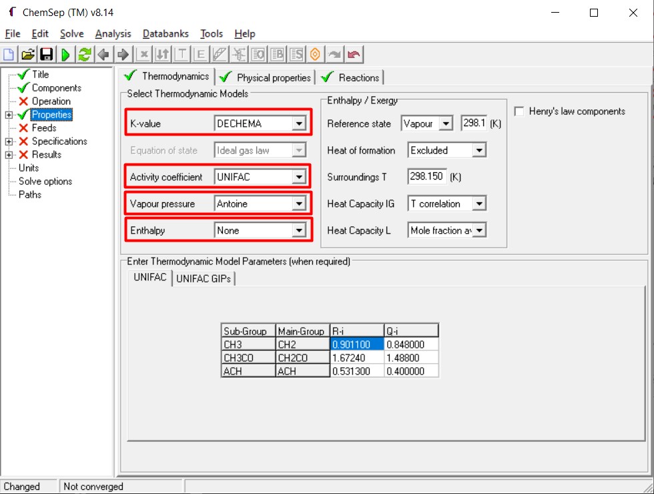Click the Surroundings T input field
Image resolution: width=654 pixels, height=494 pixels.
coord(427,177)
